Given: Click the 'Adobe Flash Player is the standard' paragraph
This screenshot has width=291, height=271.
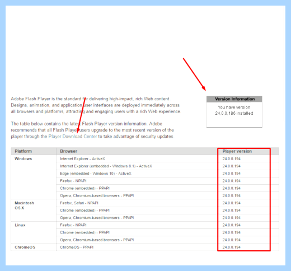Looking at the screenshot, I should coord(96,105).
